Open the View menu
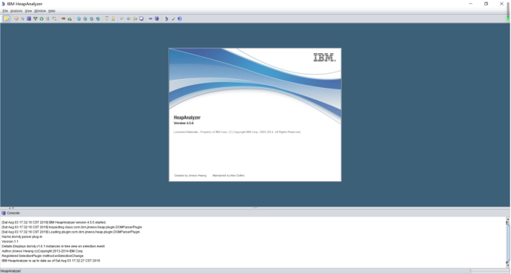The width and height of the screenshot is (511, 274). (x=28, y=11)
